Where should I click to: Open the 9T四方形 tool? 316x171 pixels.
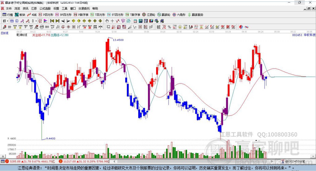tap(115, 15)
